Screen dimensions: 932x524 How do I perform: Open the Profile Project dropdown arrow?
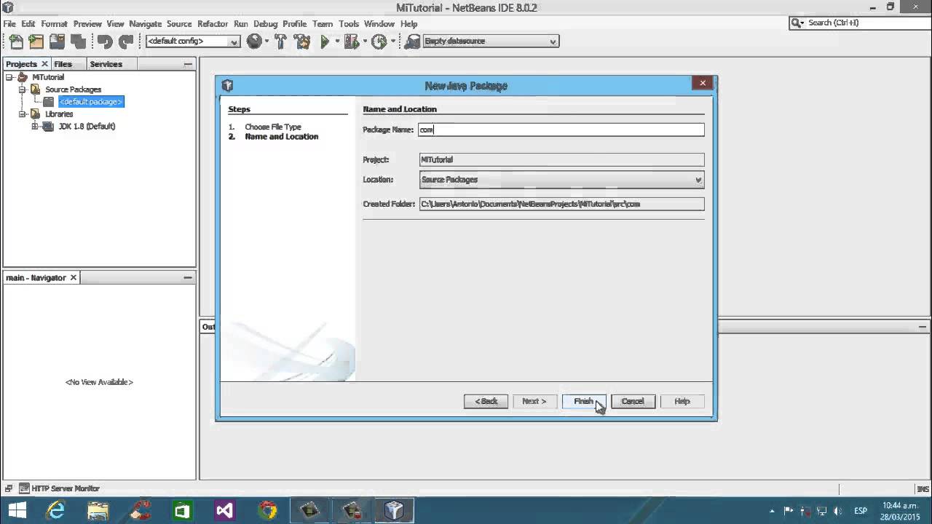pos(392,41)
